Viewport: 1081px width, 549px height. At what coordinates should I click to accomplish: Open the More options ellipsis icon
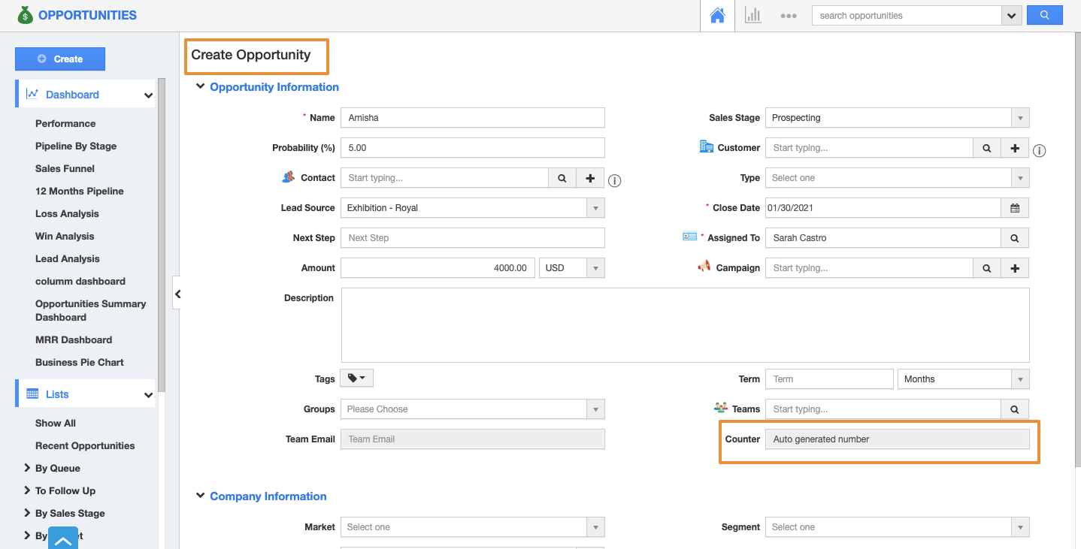point(788,16)
